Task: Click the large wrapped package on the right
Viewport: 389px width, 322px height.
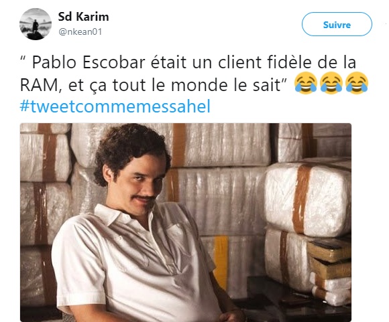Action: 308,199
